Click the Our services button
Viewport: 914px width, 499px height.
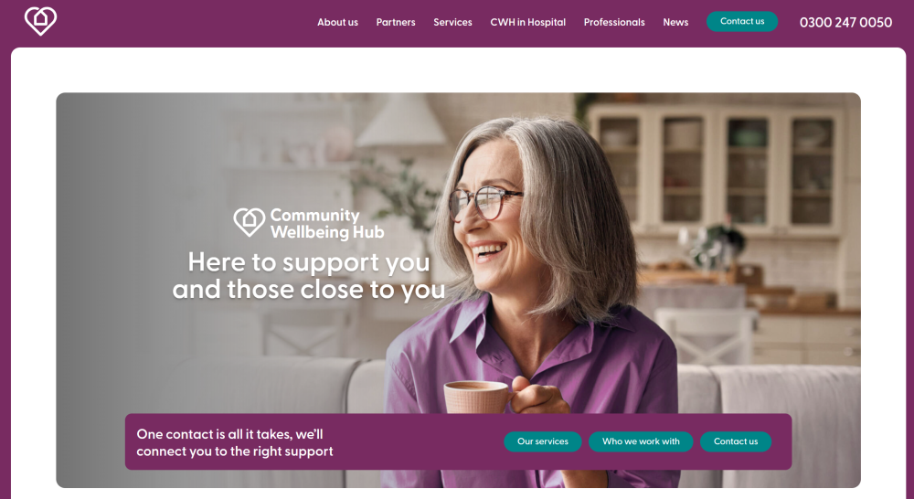543,441
